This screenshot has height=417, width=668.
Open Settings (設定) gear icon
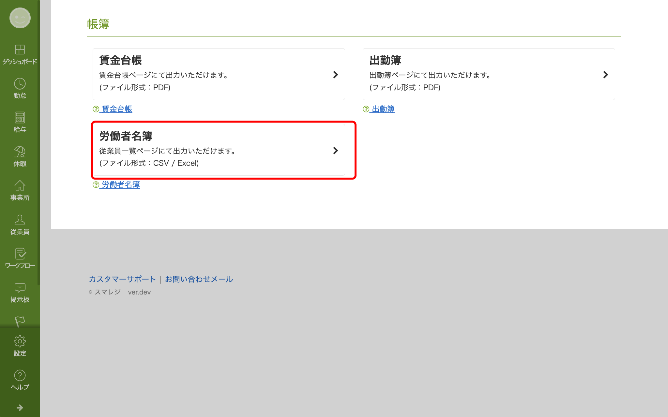20,341
